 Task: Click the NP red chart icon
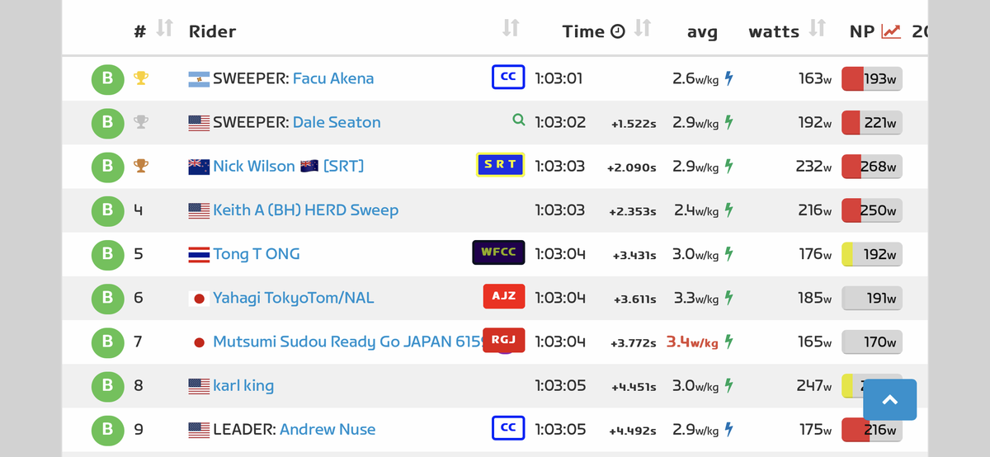point(891,31)
